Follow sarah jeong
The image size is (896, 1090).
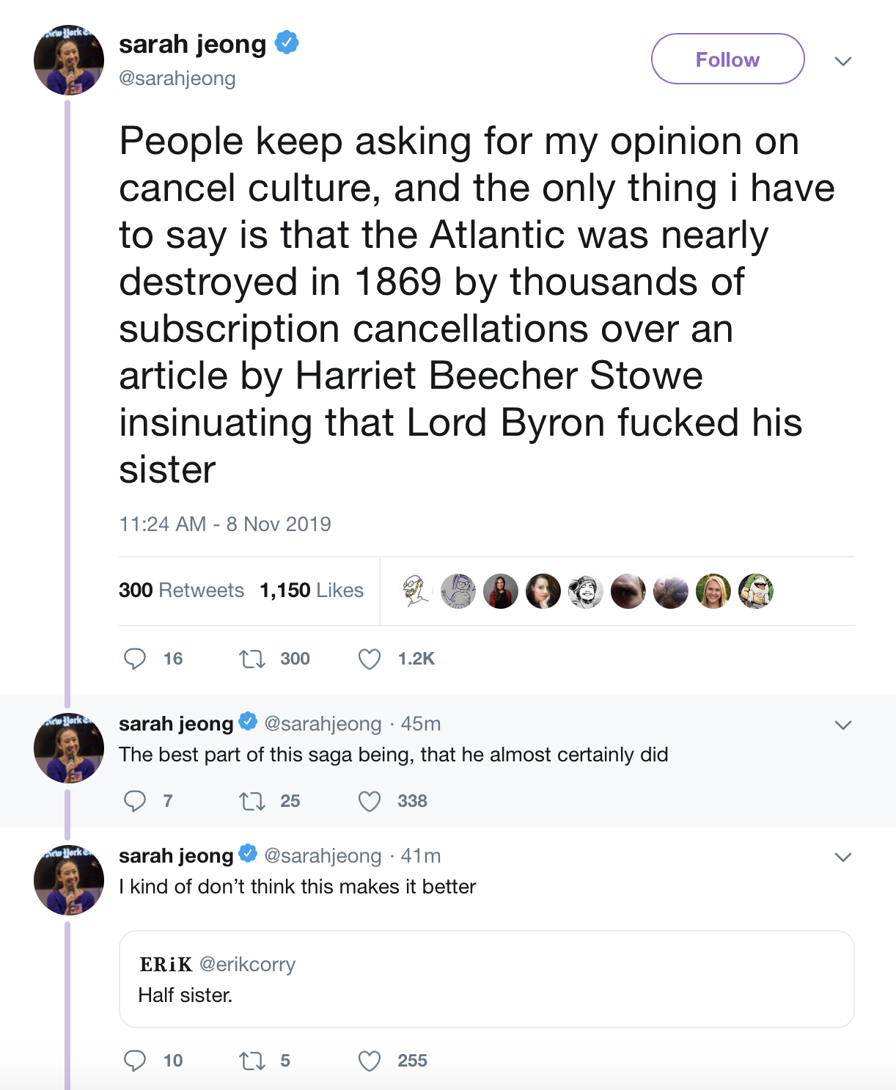[x=727, y=59]
